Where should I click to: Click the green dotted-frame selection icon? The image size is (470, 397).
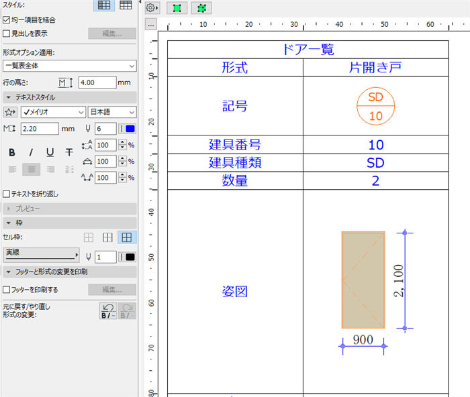click(201, 8)
